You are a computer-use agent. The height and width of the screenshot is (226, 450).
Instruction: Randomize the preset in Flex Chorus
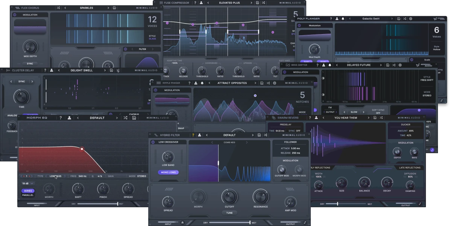click(x=58, y=8)
